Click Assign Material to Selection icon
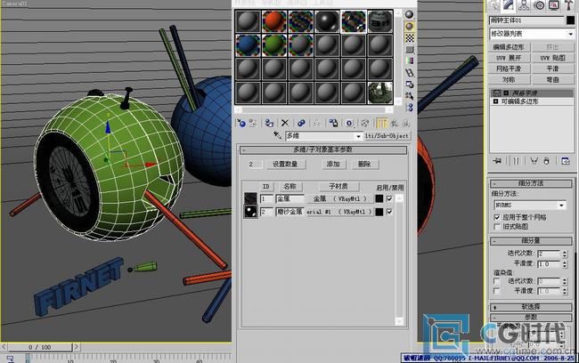 point(270,123)
